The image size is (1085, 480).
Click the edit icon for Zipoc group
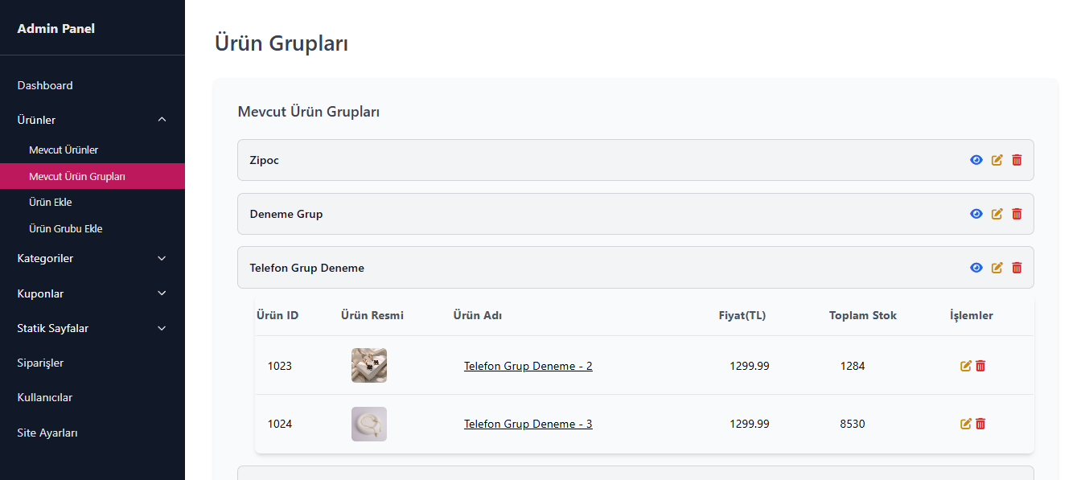point(997,160)
